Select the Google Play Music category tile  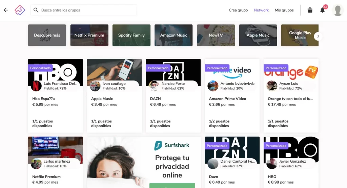pyautogui.click(x=300, y=36)
